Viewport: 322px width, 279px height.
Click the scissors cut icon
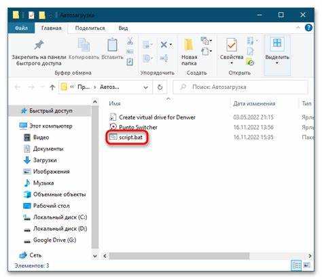tap(130, 41)
